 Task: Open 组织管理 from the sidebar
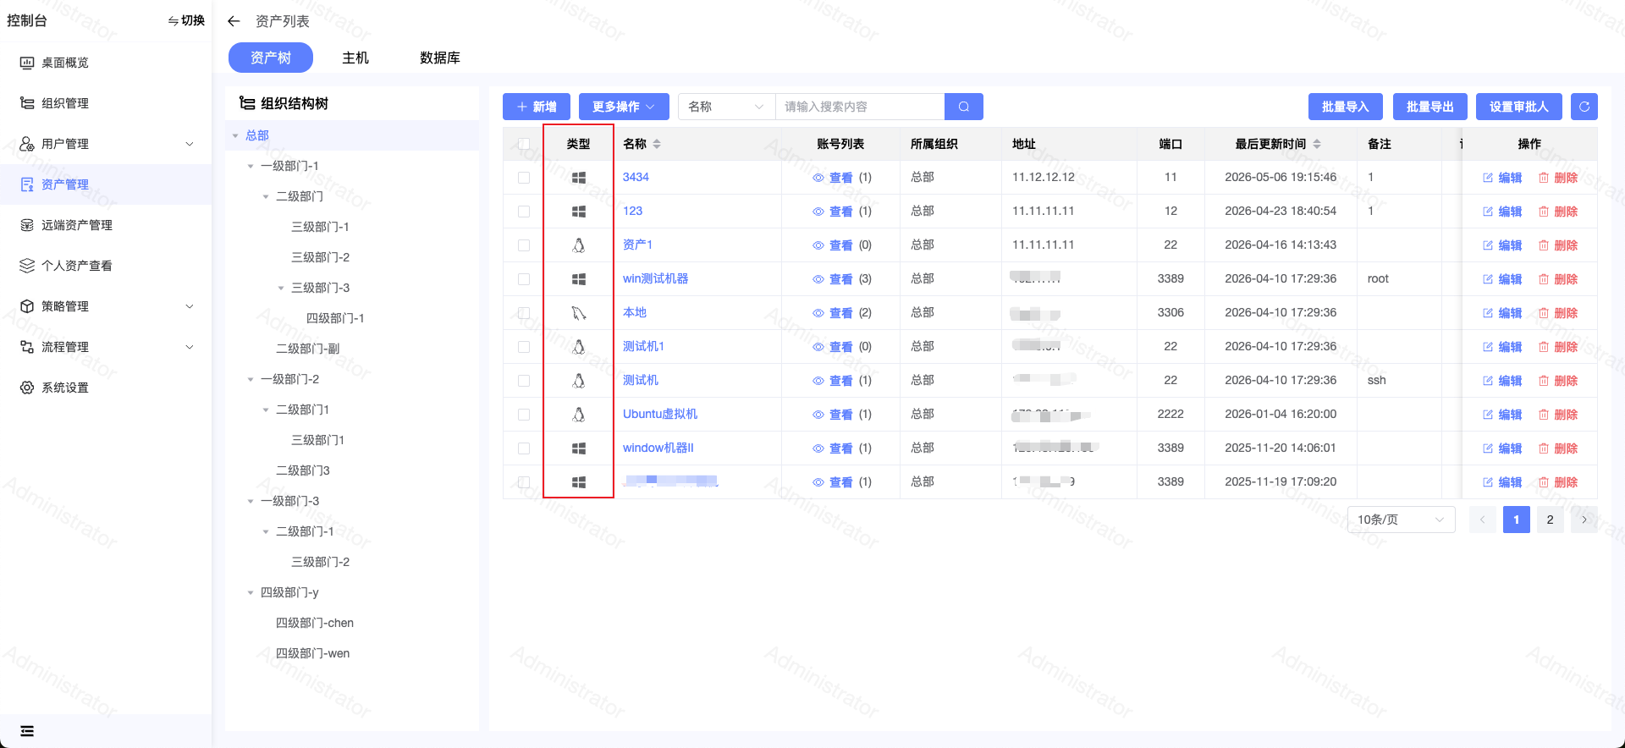pyautogui.click(x=106, y=103)
